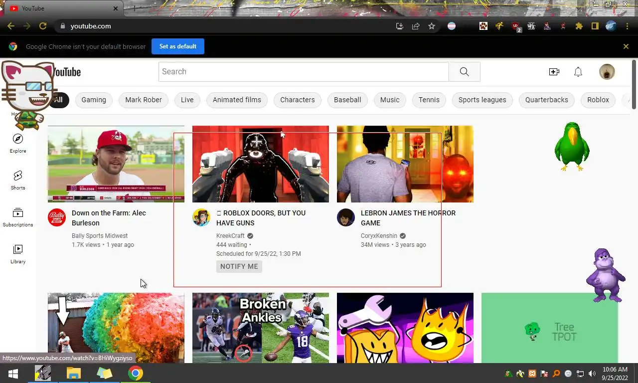The image size is (638, 383).
Task: Select the All filter chip
Action: click(58, 100)
